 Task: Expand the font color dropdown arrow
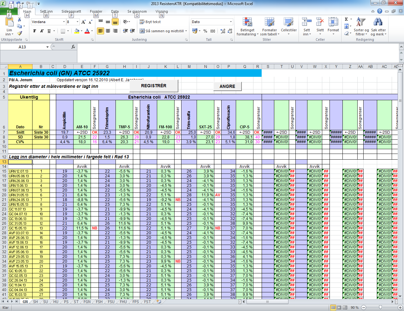pos(92,31)
